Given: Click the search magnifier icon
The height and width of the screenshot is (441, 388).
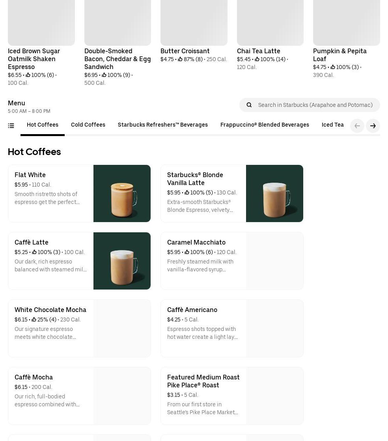Looking at the screenshot, I should (249, 105).
